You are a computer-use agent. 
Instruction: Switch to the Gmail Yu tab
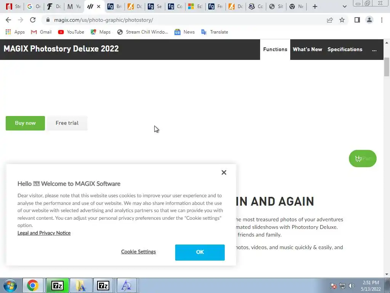[x=74, y=6]
